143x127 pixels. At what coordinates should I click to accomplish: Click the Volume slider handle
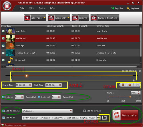pyautogui.click(x=130, y=97)
